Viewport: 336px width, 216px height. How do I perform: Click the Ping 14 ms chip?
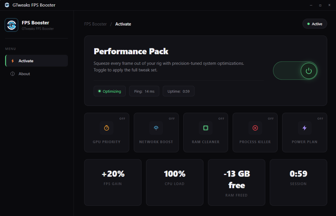[x=144, y=91]
